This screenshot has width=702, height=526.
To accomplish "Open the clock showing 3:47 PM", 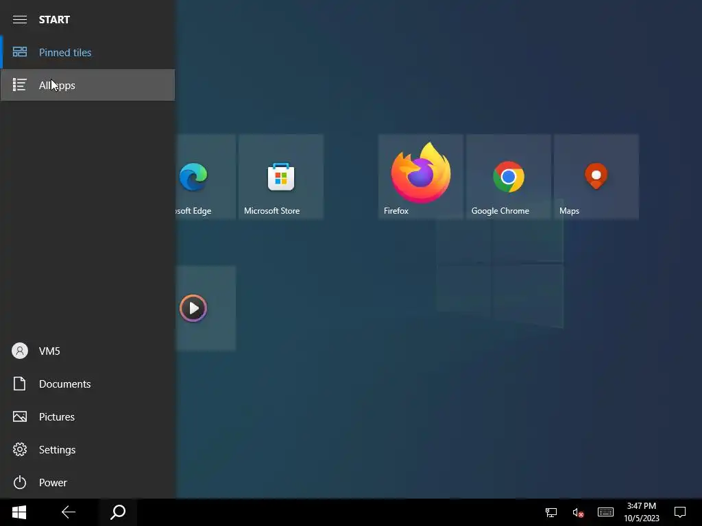I will pyautogui.click(x=642, y=512).
